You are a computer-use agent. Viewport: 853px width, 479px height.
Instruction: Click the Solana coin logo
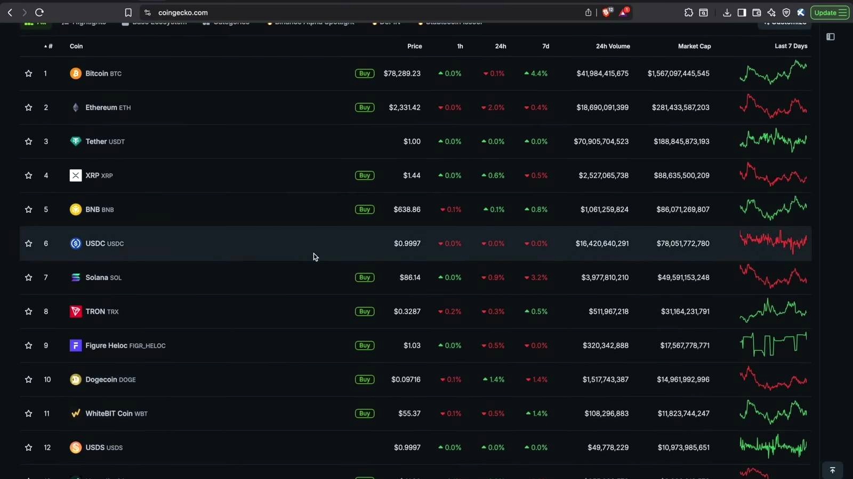(76, 278)
